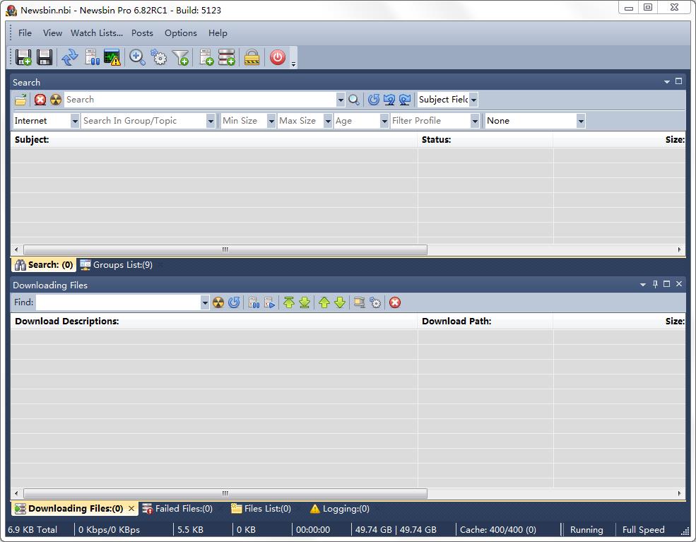Open the Find box dropdown arrow
The image size is (696, 542).
[205, 302]
